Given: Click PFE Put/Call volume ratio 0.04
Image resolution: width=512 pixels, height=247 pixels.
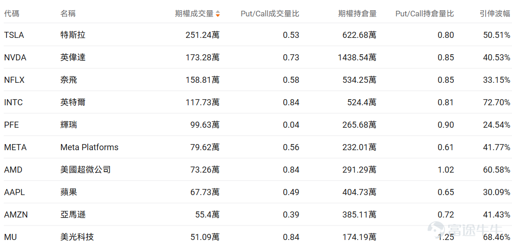Looking at the screenshot, I should point(291,125).
